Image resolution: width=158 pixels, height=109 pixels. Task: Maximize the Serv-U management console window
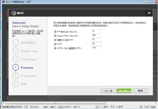(152, 2)
